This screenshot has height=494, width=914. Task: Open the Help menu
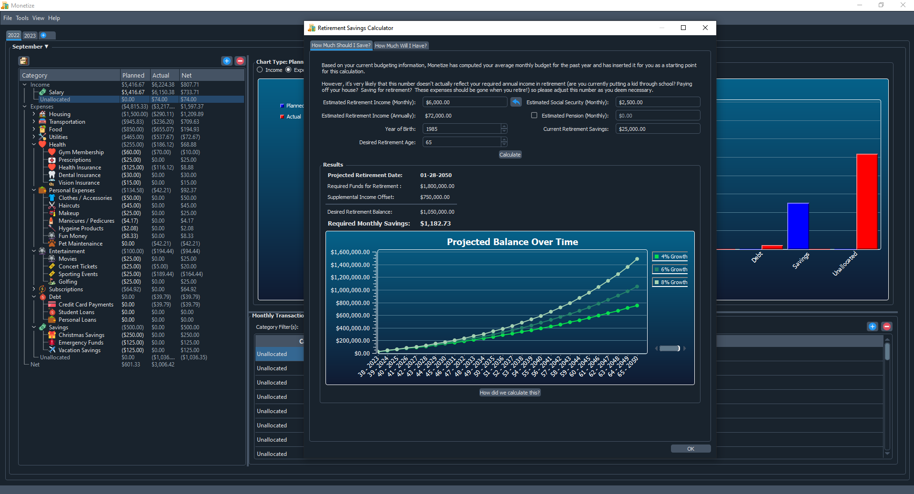tap(54, 18)
